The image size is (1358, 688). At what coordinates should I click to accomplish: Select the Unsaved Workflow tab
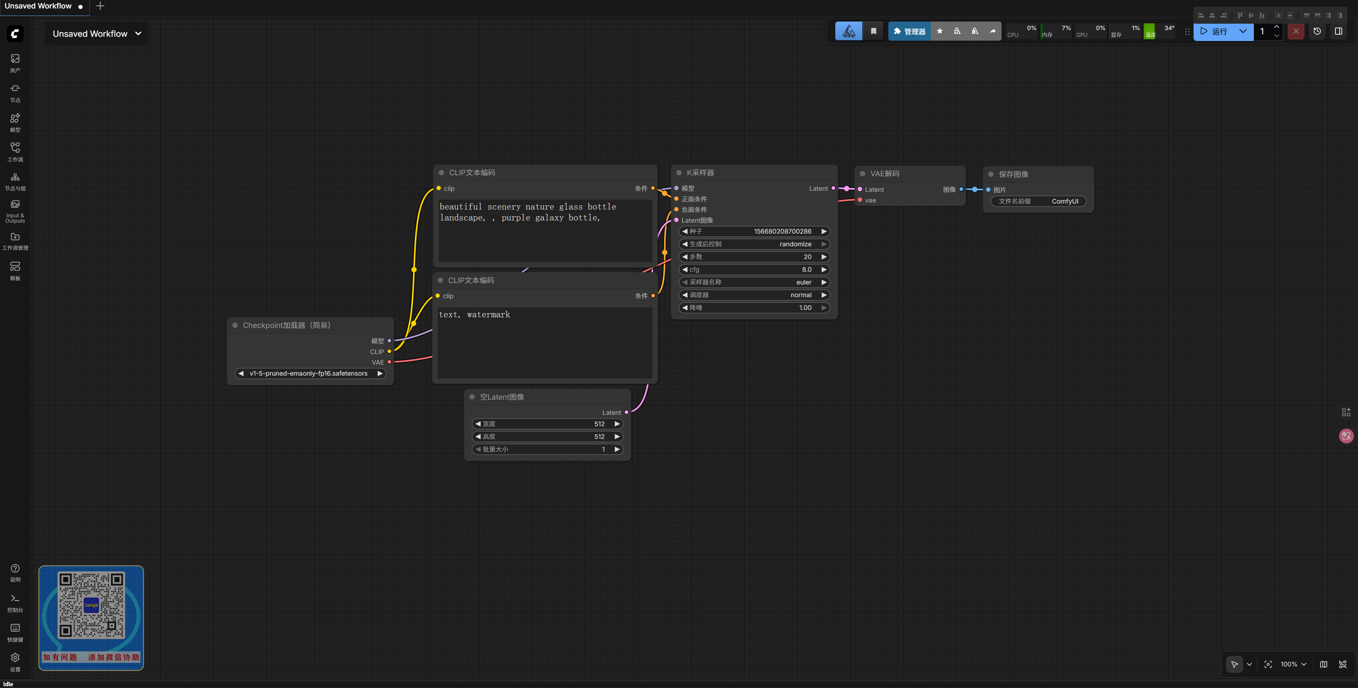(x=38, y=6)
